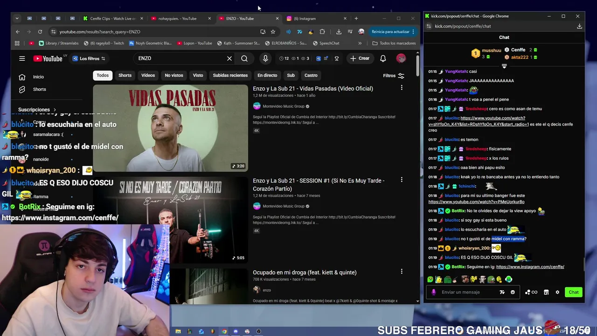Viewport: 597px width, 336px height.
Task: Select the Shorts filter chip
Action: 125,75
